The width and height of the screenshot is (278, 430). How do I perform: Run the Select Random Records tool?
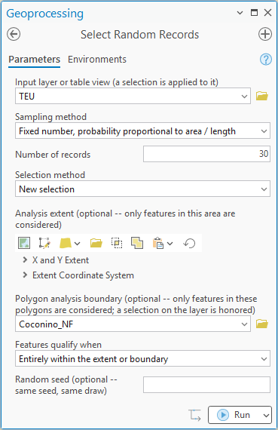[234, 415]
